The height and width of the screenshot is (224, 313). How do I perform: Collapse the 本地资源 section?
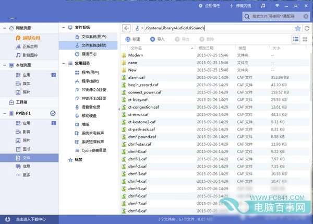coord(4,65)
